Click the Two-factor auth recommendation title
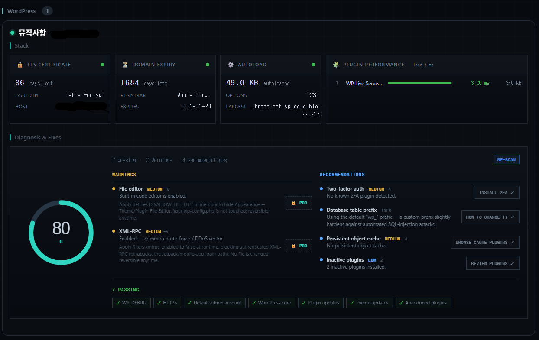The width and height of the screenshot is (539, 340). (345, 189)
